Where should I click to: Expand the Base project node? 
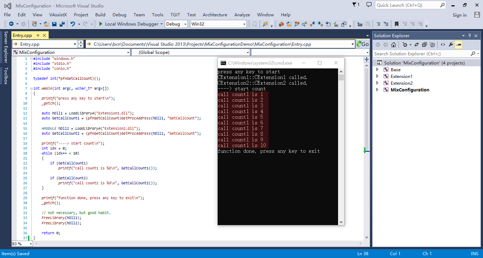coord(378,70)
